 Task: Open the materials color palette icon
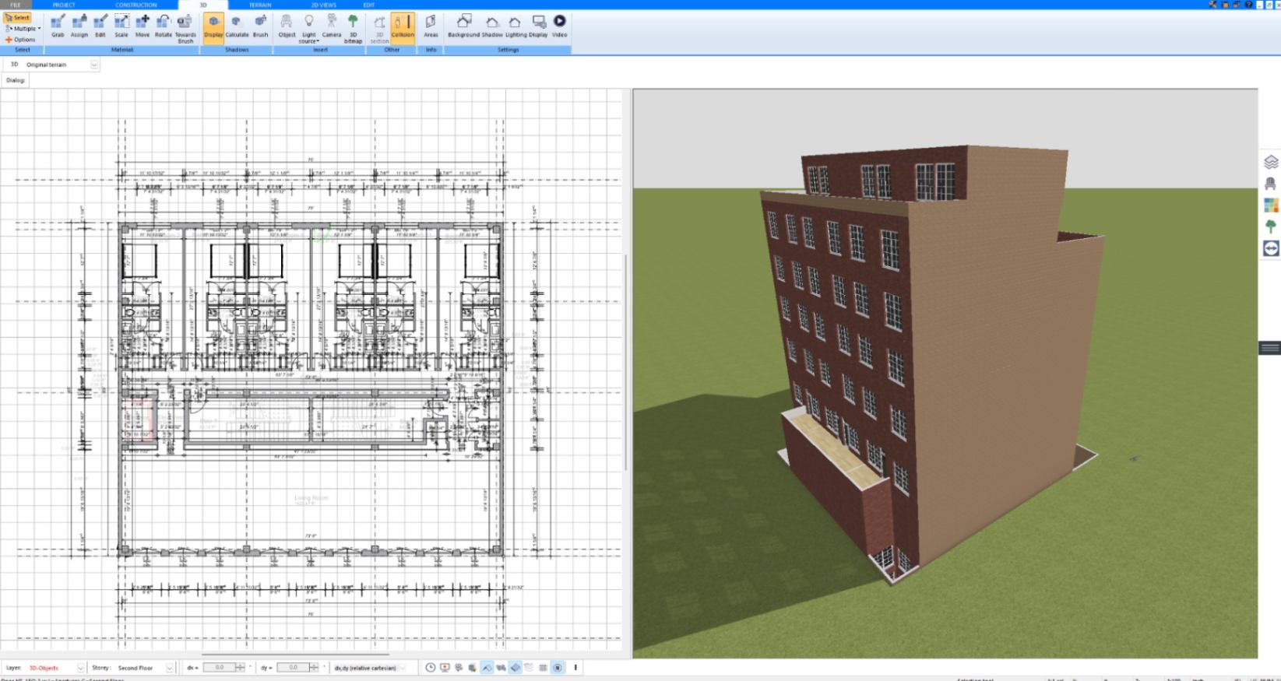[x=1271, y=205]
